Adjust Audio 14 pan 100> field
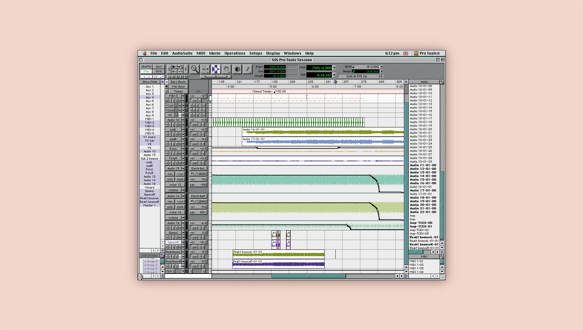Screen dimensions: 583x330 (198, 212)
